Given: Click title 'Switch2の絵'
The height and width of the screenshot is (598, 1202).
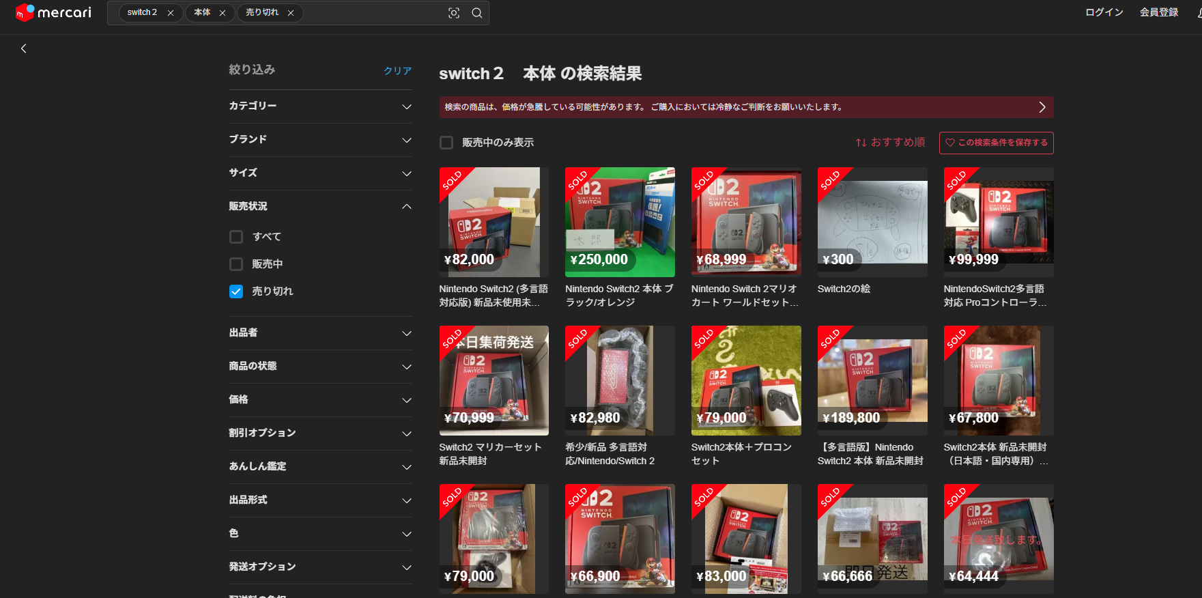Looking at the screenshot, I should point(844,289).
